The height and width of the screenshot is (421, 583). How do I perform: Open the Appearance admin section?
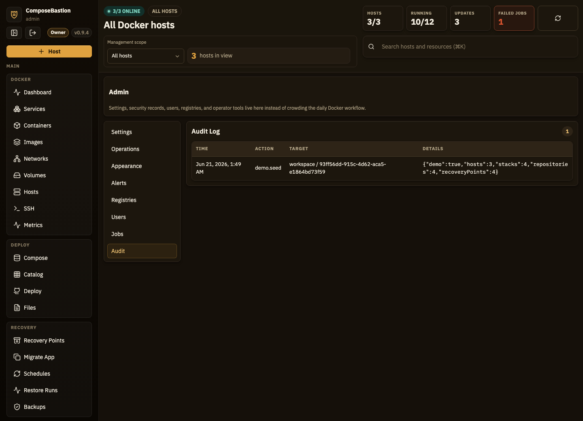[x=142, y=166]
